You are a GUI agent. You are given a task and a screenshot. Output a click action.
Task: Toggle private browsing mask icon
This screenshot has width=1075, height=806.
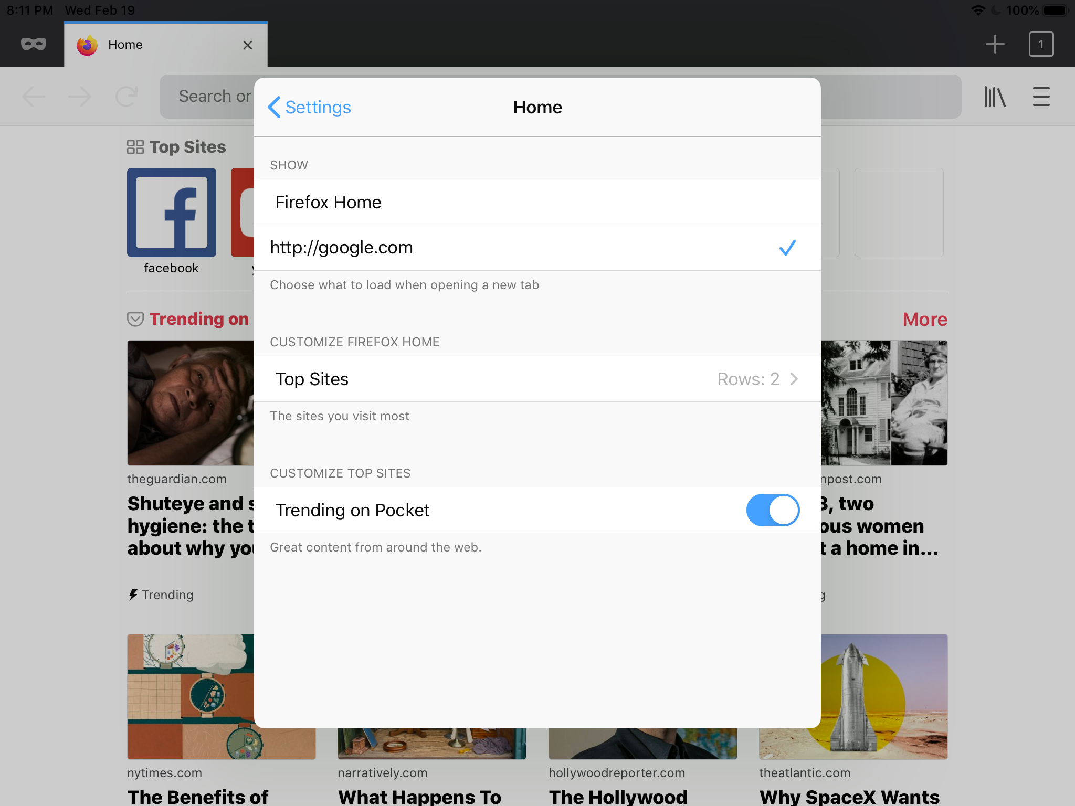[33, 45]
